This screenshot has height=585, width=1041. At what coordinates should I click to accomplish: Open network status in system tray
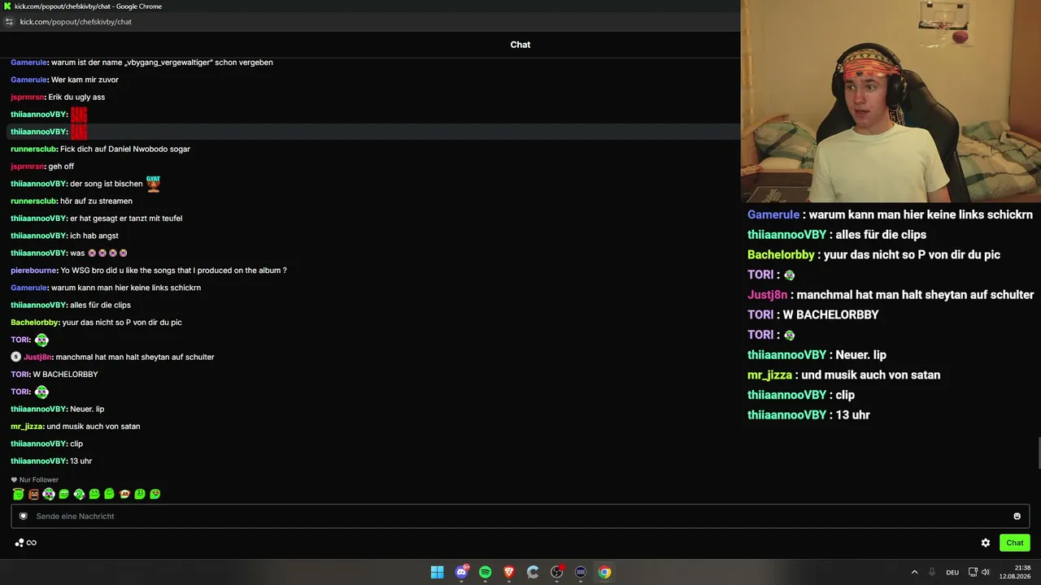[x=973, y=572]
